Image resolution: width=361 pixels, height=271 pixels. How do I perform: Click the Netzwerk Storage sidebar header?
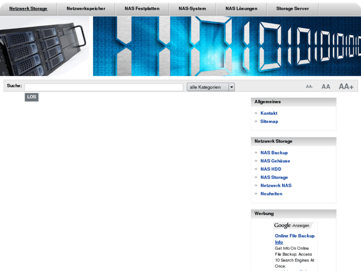[293, 141]
